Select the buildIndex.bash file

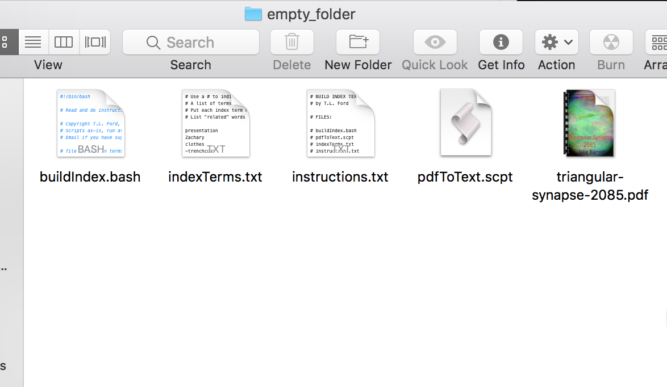[90, 123]
